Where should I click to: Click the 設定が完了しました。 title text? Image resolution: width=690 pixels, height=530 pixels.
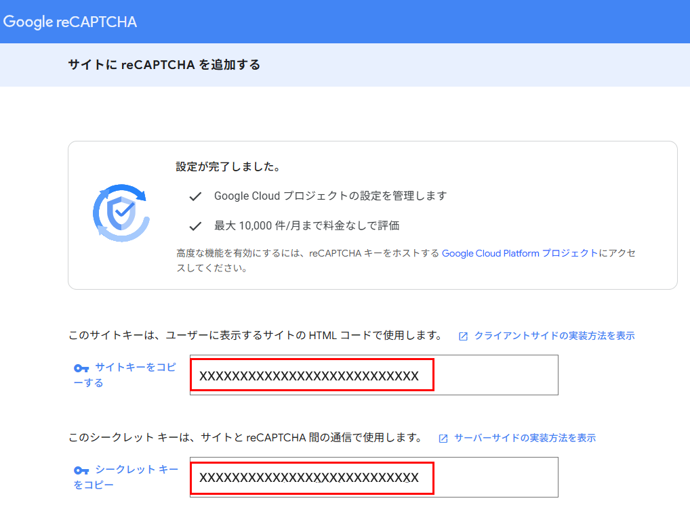(x=228, y=167)
